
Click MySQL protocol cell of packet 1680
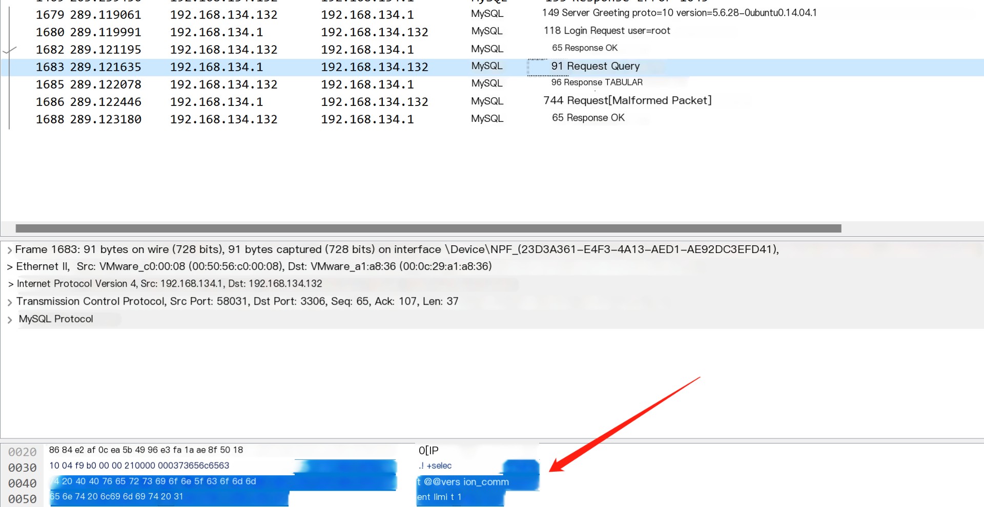click(x=487, y=31)
